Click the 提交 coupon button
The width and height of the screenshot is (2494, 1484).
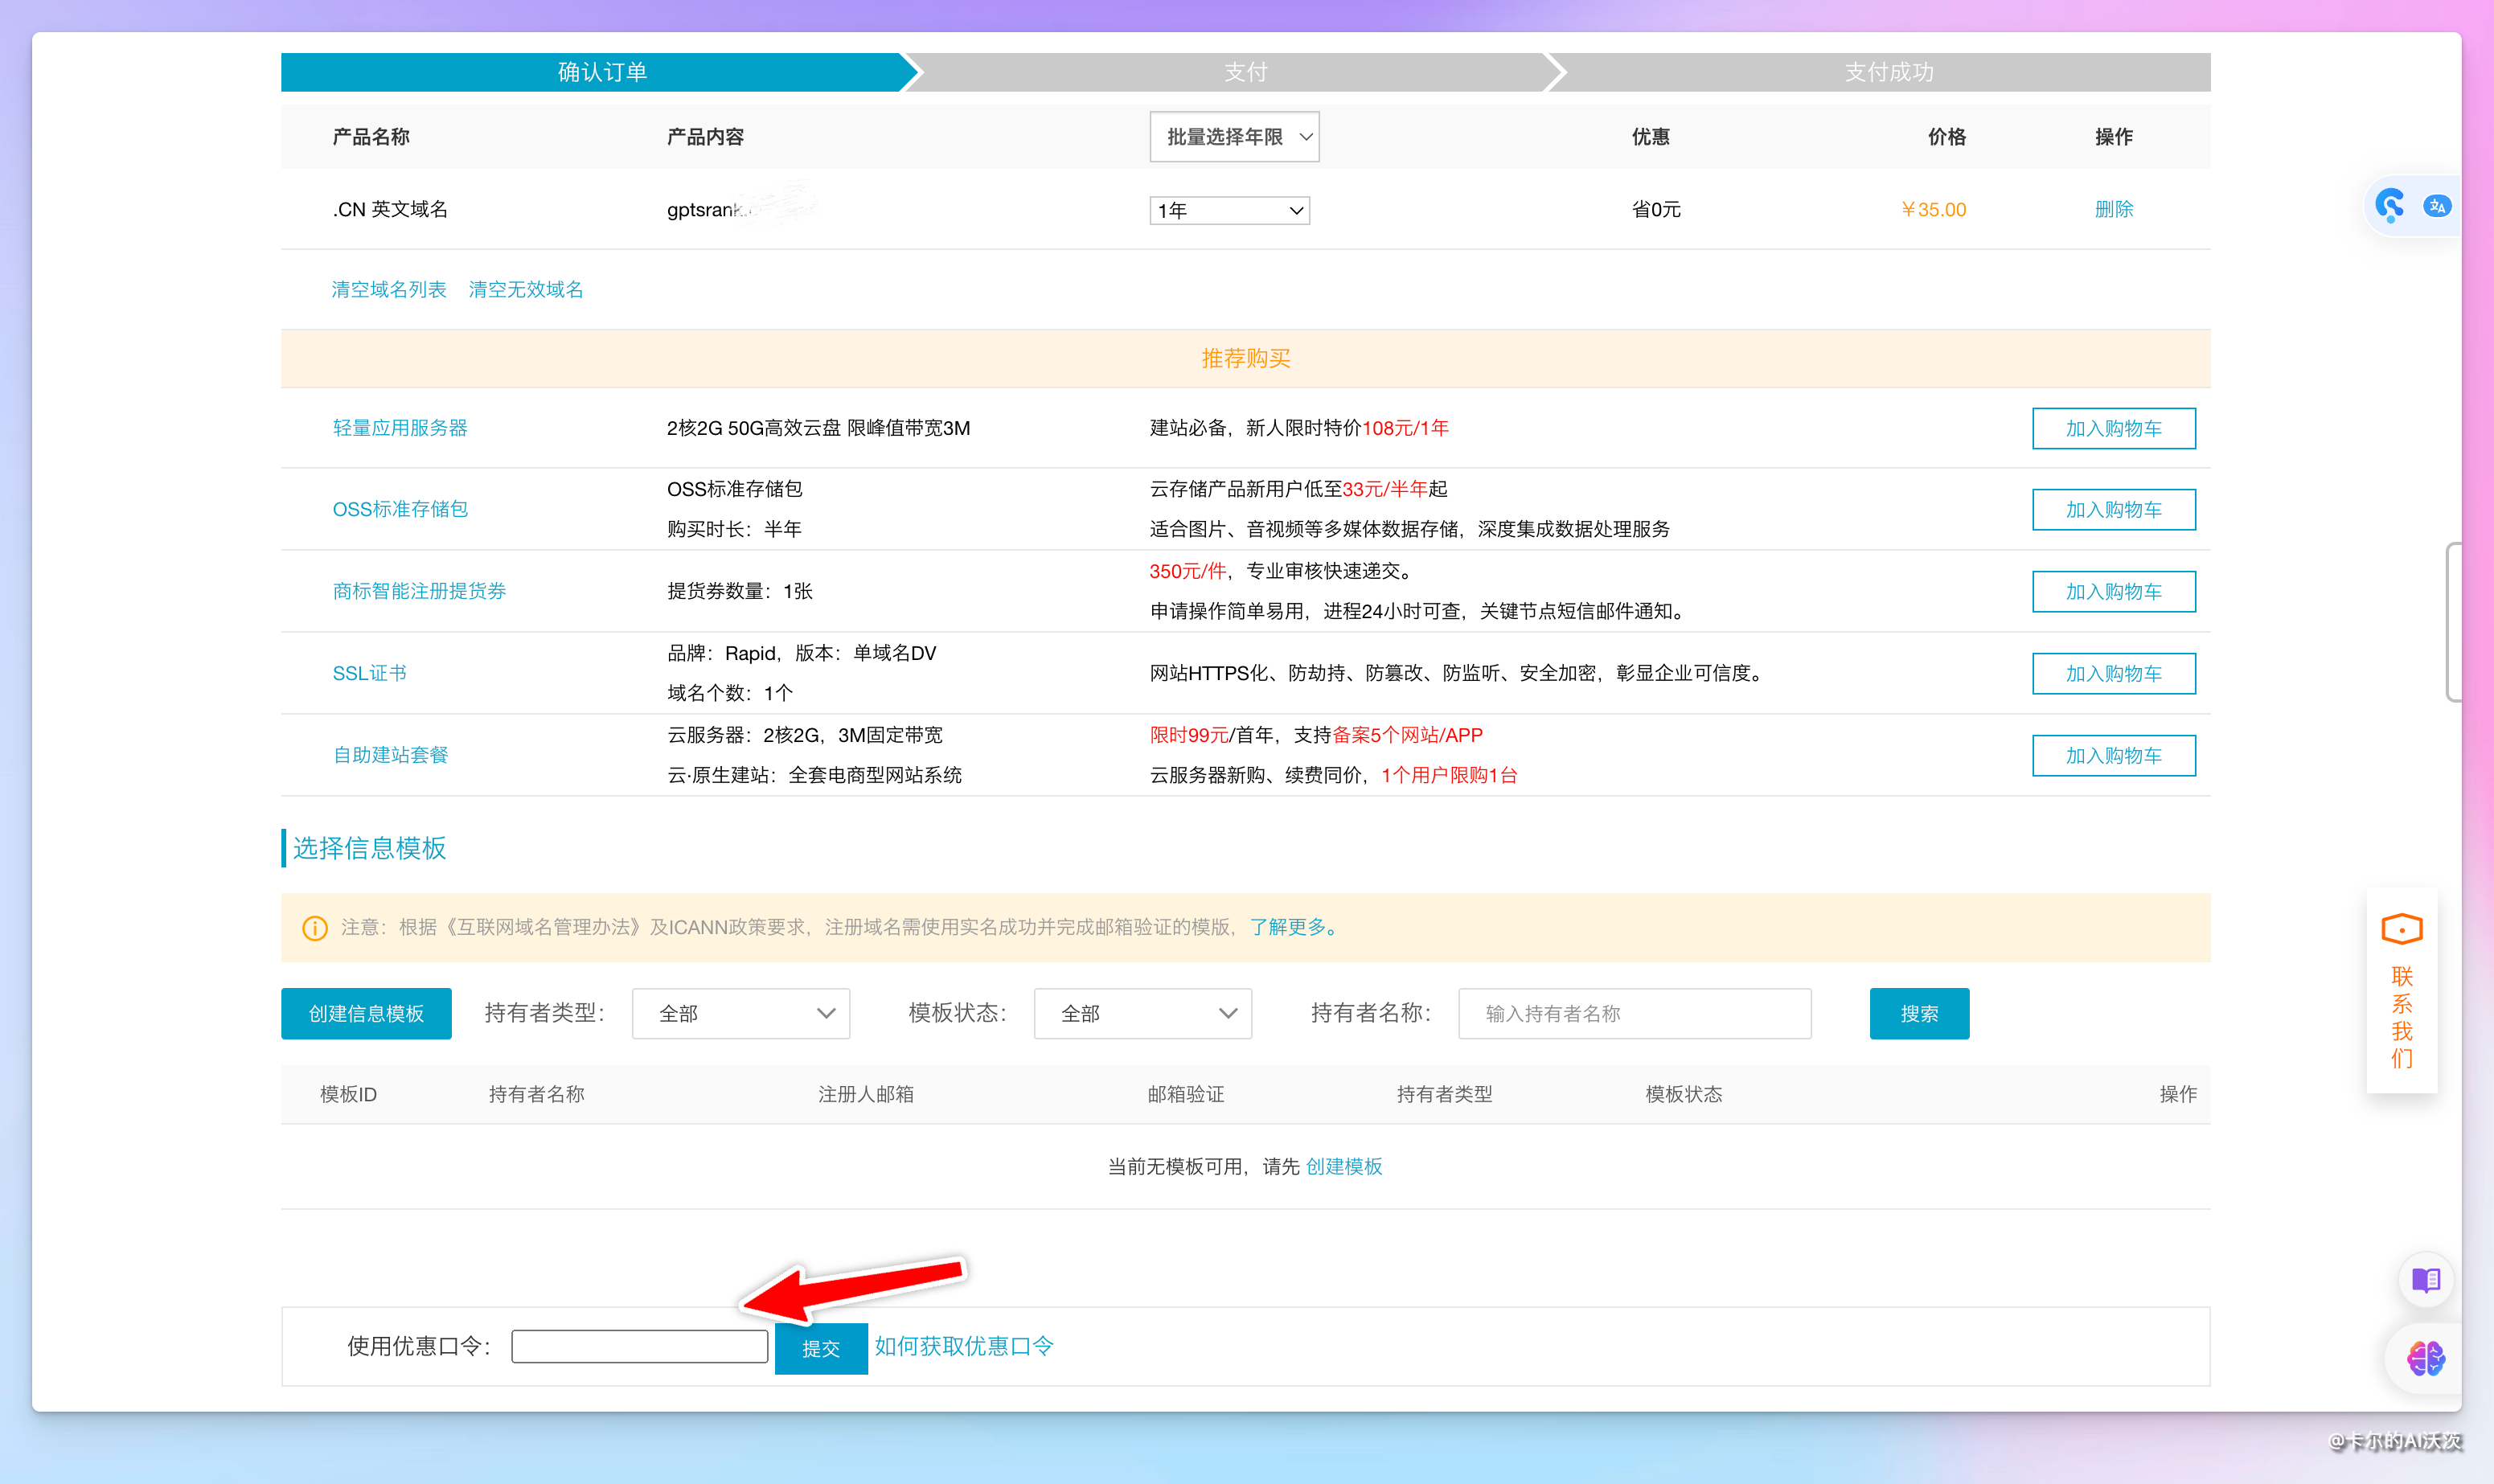coord(820,1348)
